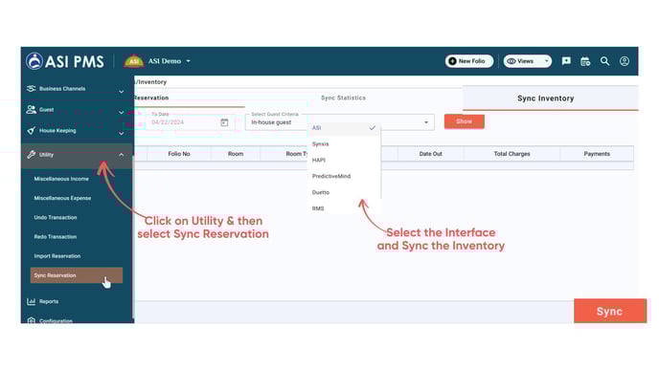Open Import Reservation menu item
This screenshot has width=659, height=370.
point(57,256)
